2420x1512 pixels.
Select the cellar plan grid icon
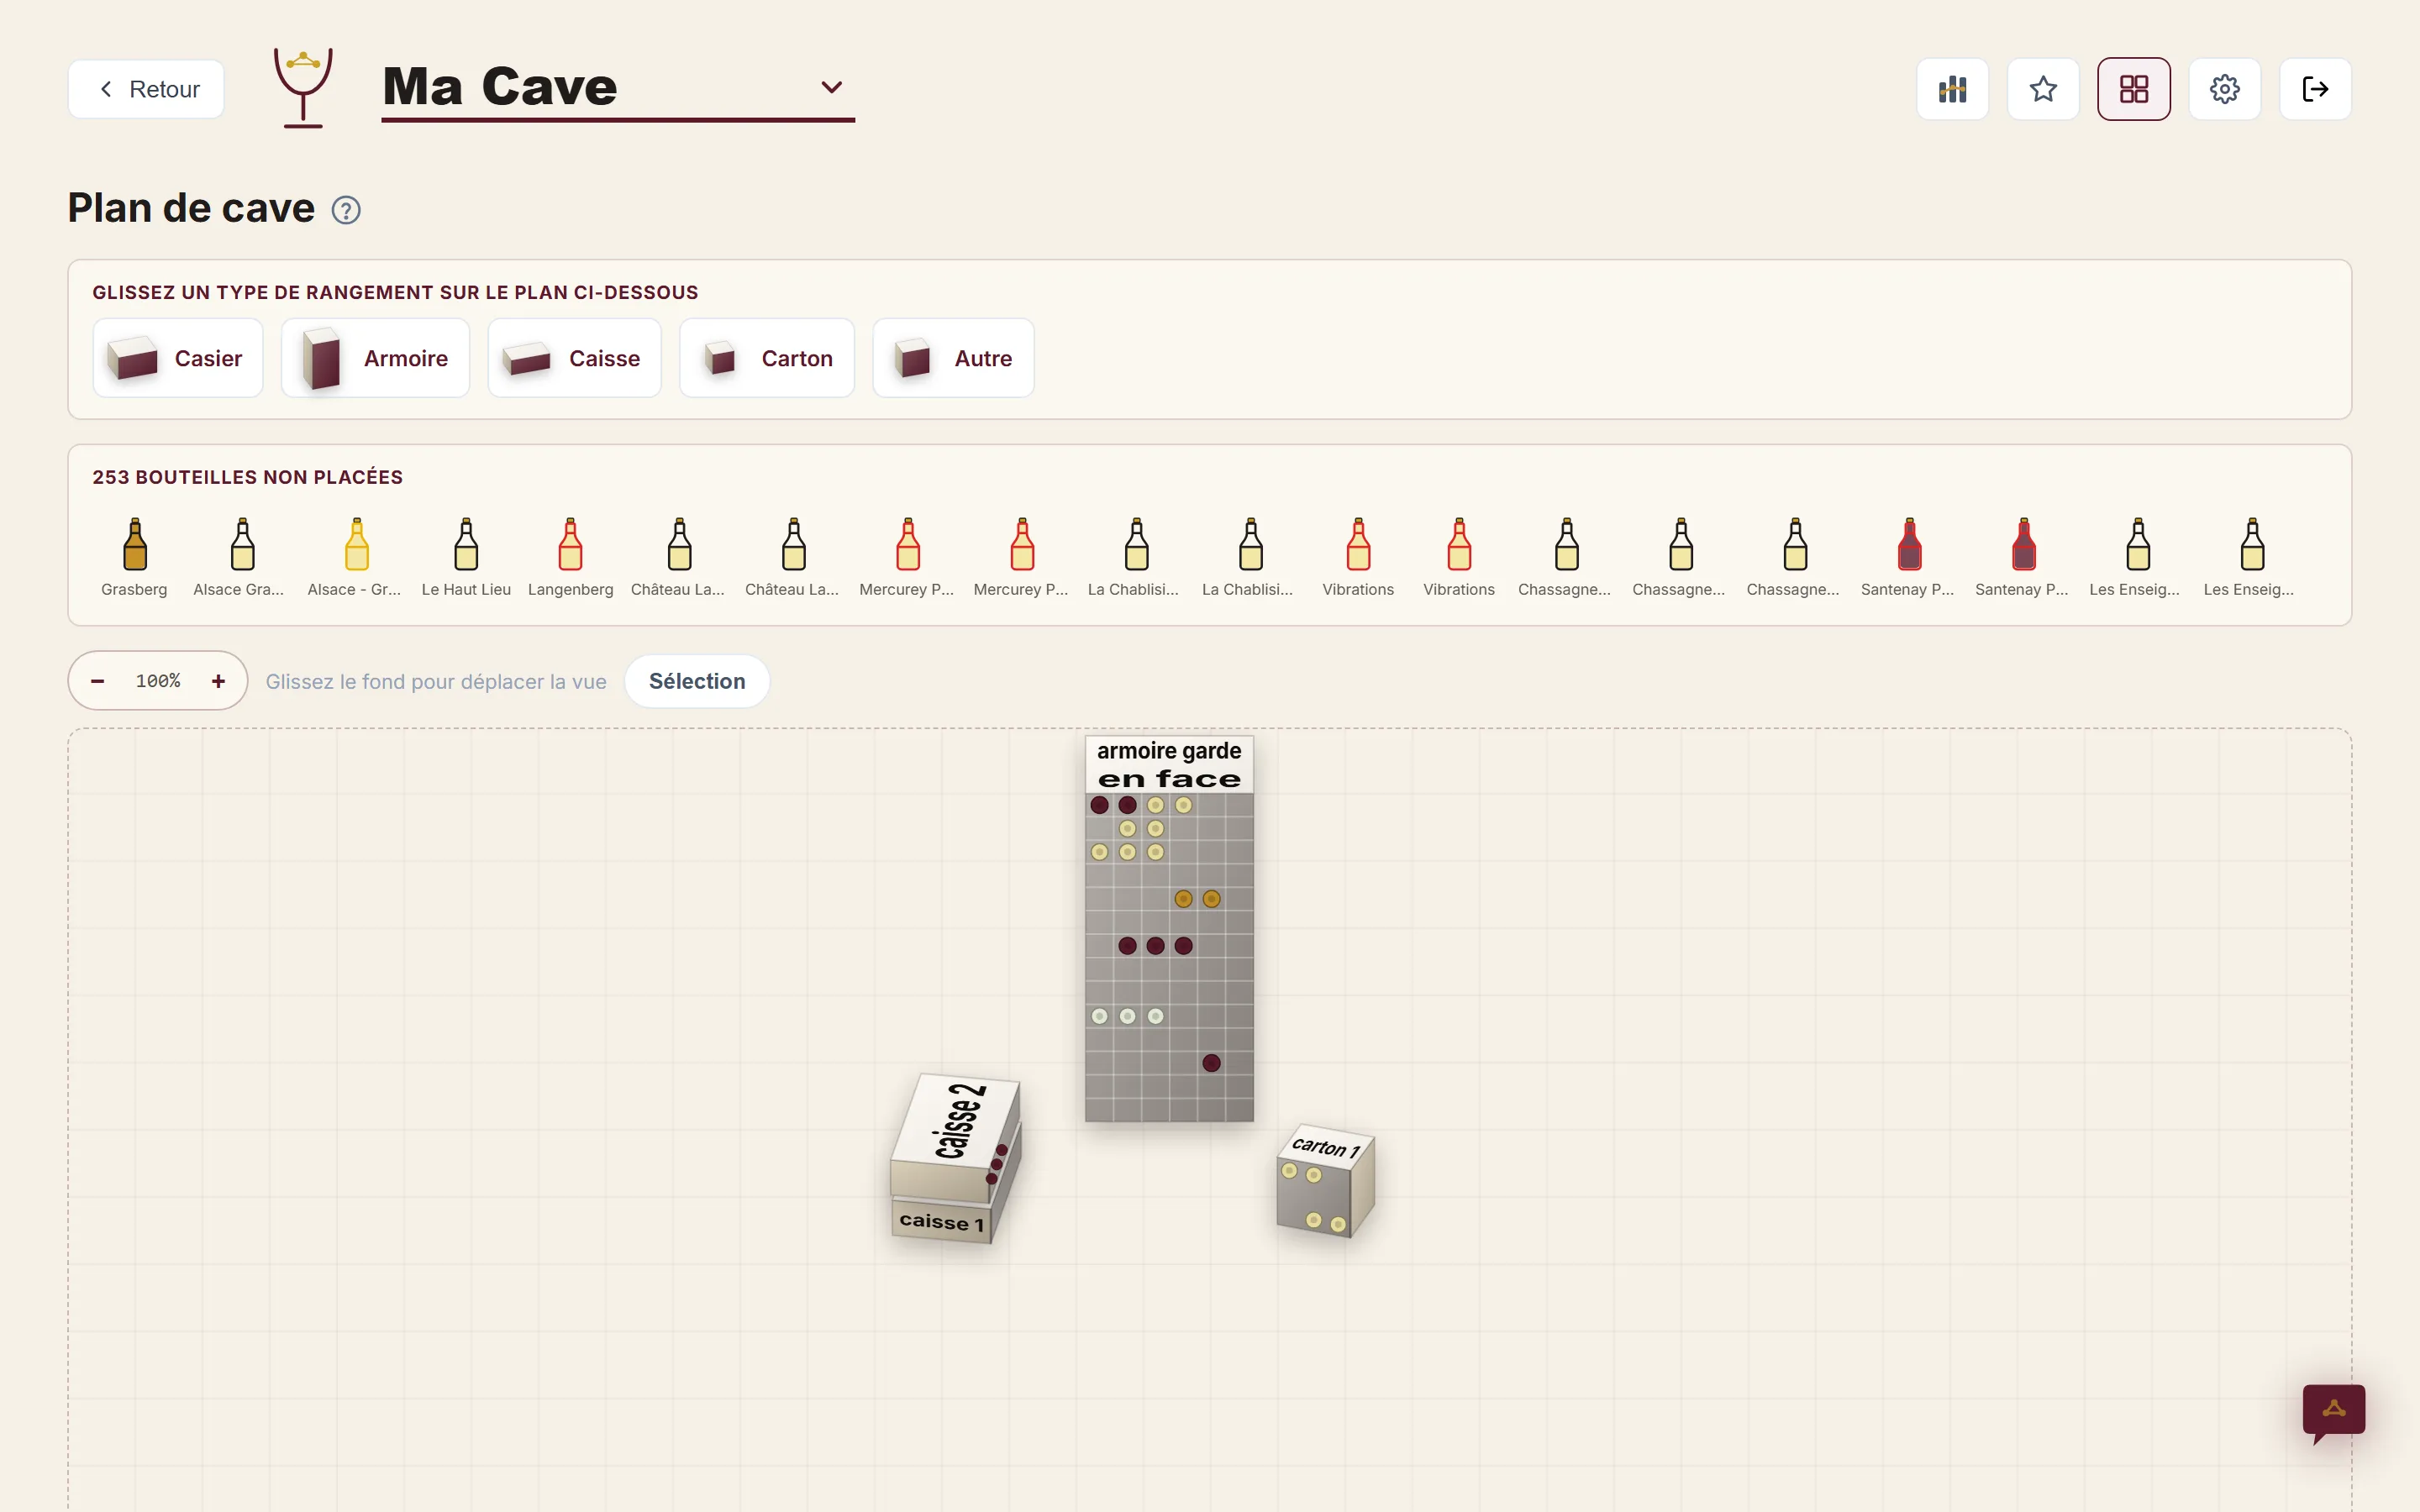pos(2134,89)
